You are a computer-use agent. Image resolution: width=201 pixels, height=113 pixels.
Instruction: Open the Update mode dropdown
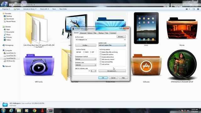pyautogui.click(x=112, y=45)
